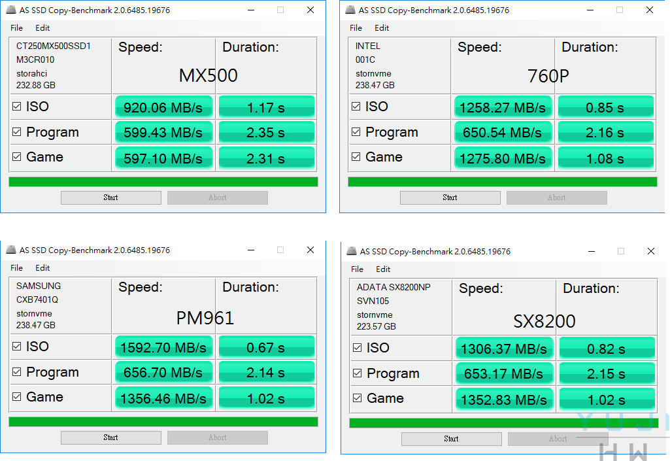Open Edit menu in the INTEL 760P window
Screen dimensions: 670x461
point(382,28)
